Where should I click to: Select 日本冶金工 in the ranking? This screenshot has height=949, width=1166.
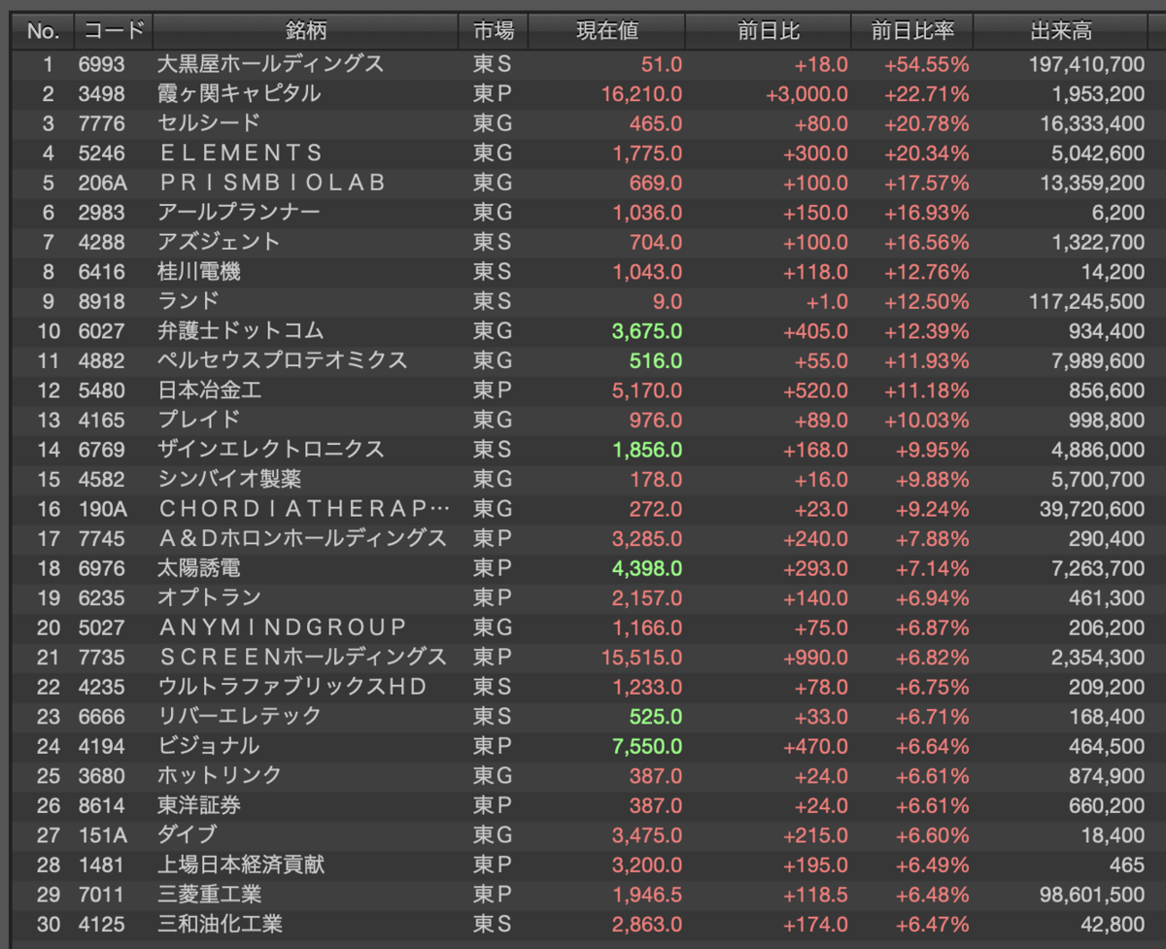click(x=209, y=390)
